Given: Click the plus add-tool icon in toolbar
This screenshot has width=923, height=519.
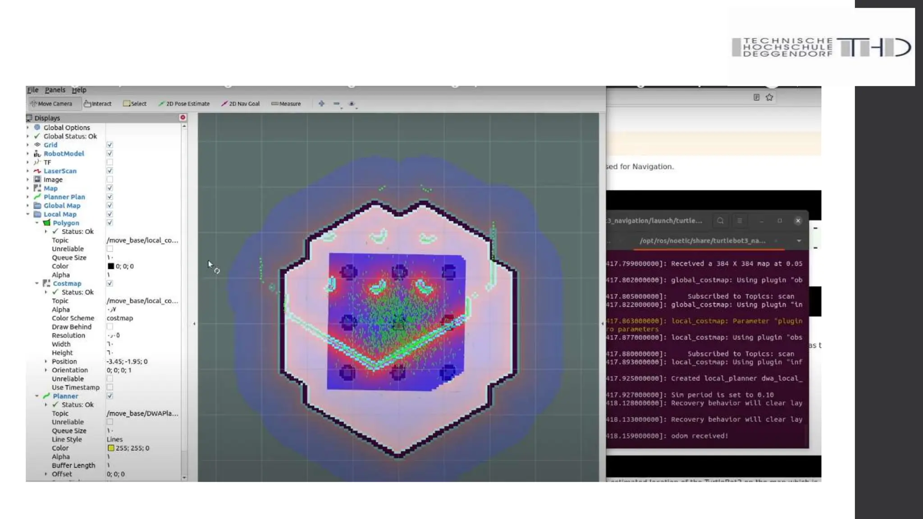Looking at the screenshot, I should 321,104.
